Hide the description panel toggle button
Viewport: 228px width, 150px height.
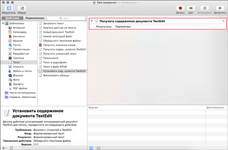click(11, 148)
